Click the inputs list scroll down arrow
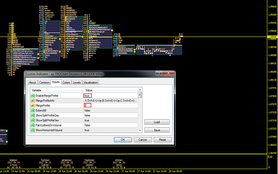This screenshot has width=278, height=174. tap(140, 130)
